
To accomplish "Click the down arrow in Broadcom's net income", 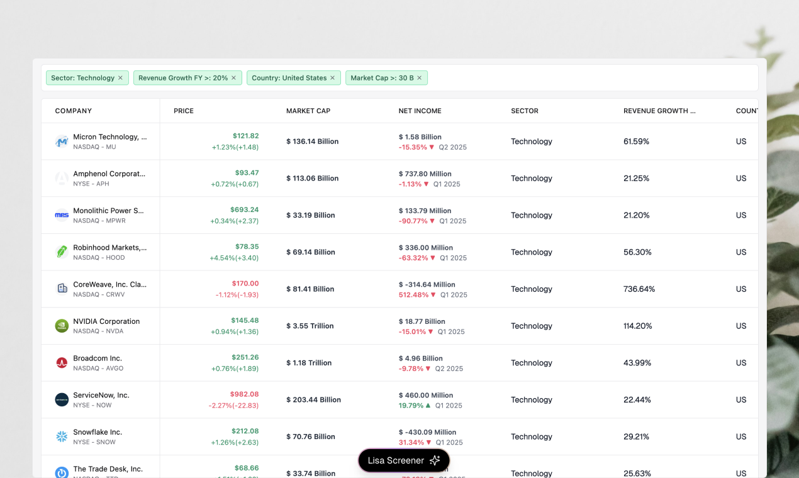I will 428,369.
